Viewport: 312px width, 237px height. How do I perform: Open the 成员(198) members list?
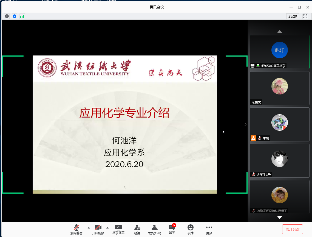(154, 229)
